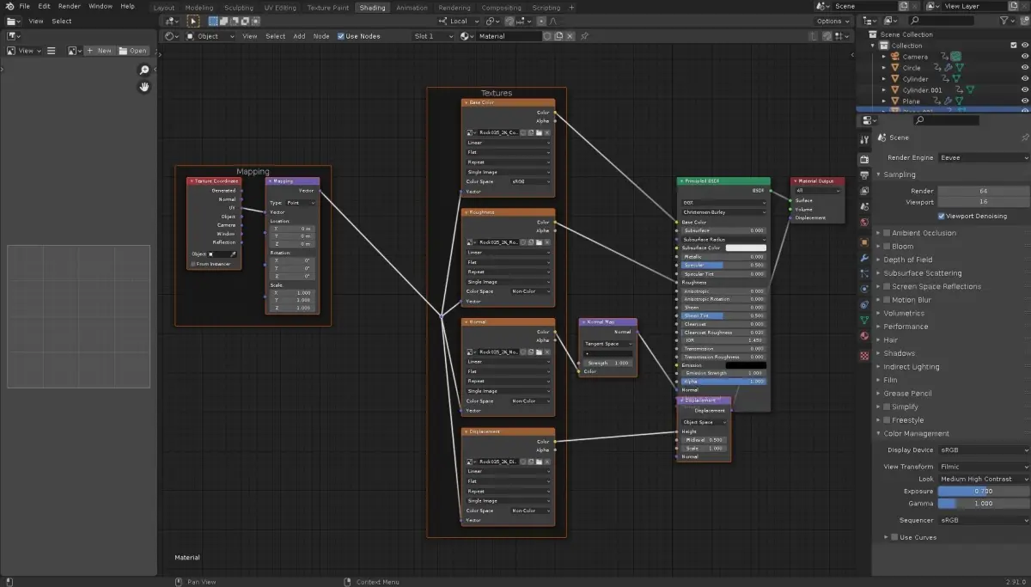Hide the Camera with its eye icon

[1024, 57]
